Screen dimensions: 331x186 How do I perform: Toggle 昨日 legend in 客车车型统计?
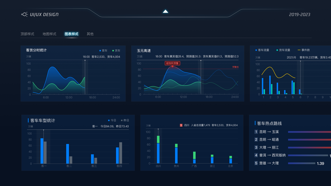click(125, 120)
